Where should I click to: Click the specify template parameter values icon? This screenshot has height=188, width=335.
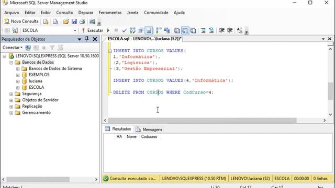click(240, 30)
